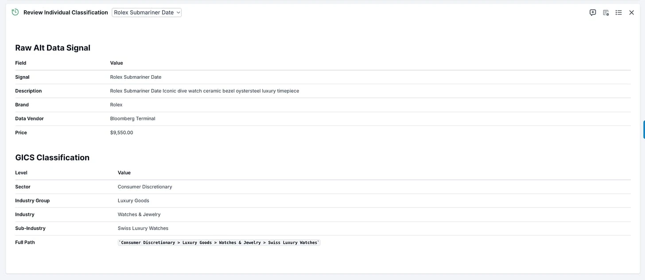Open the bulleted list view icon
Screen dimensions: 645x280
[618, 13]
